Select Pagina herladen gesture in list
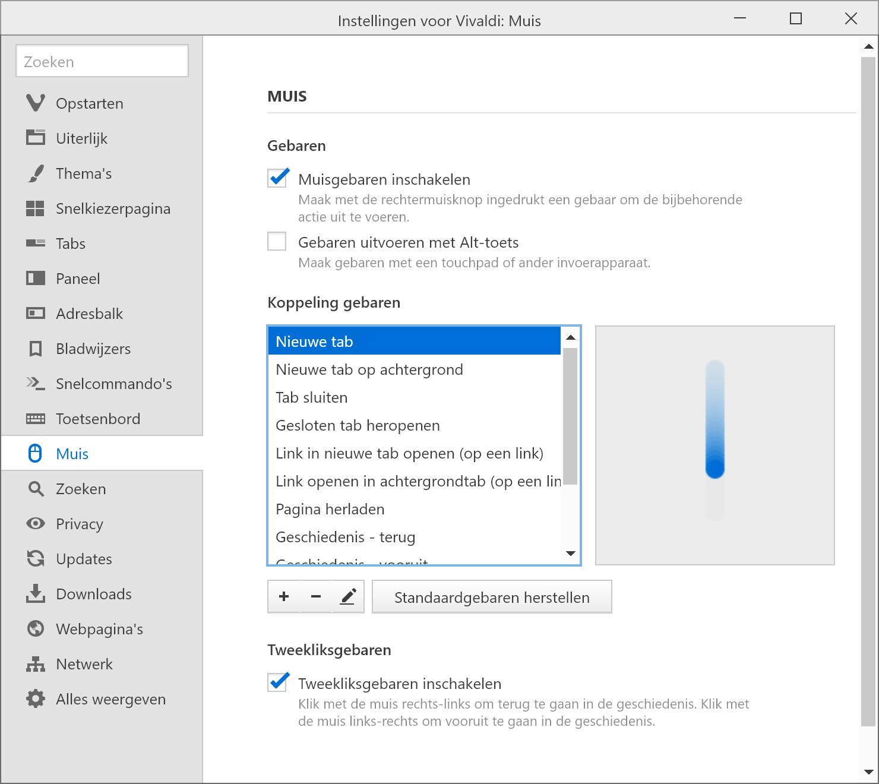Image resolution: width=879 pixels, height=784 pixels. (330, 509)
